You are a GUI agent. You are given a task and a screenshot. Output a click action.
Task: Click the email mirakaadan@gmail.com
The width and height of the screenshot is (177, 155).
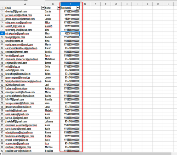[x=17, y=34]
